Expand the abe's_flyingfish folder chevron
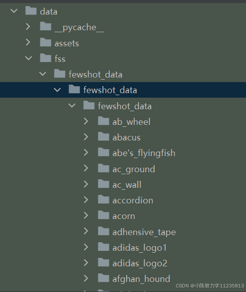The image size is (246, 292). tap(86, 153)
